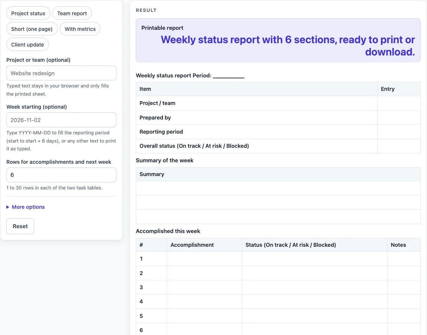Image resolution: width=427 pixels, height=335 pixels.
Task: Select the Prepared by row label
Action: point(155,118)
